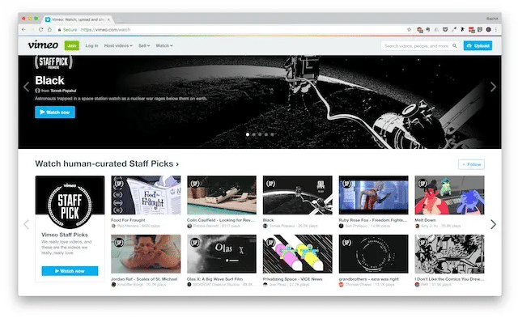Click the black round extension icon
This screenshot has width=518, height=318.
[x=489, y=29]
